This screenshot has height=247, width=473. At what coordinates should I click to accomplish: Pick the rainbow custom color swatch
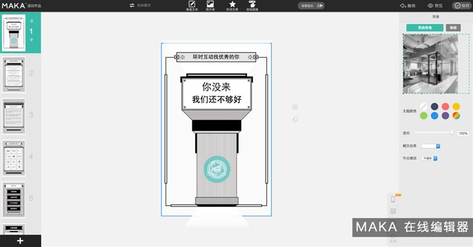456,116
